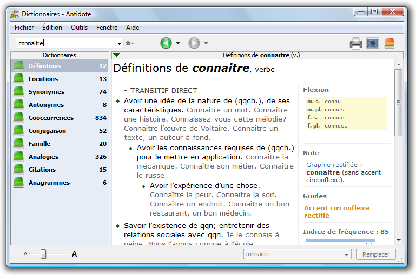The image size is (416, 275).
Task: Click the masculine singular form connu
Action: [333, 102]
